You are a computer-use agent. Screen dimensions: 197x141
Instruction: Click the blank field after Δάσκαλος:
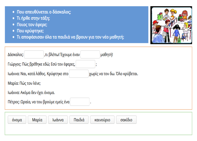click(x=34, y=54)
